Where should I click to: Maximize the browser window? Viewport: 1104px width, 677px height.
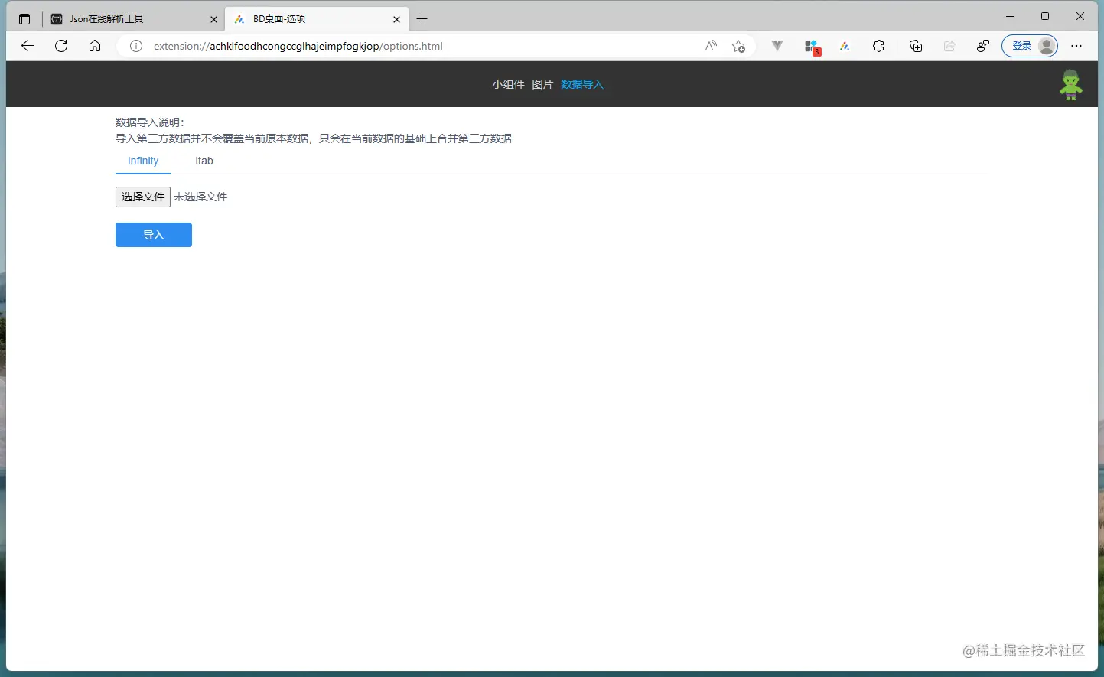(1045, 16)
